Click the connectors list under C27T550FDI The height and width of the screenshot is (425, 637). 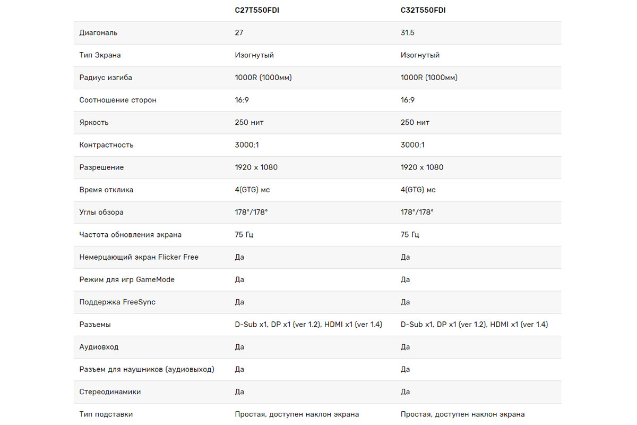[308, 324]
